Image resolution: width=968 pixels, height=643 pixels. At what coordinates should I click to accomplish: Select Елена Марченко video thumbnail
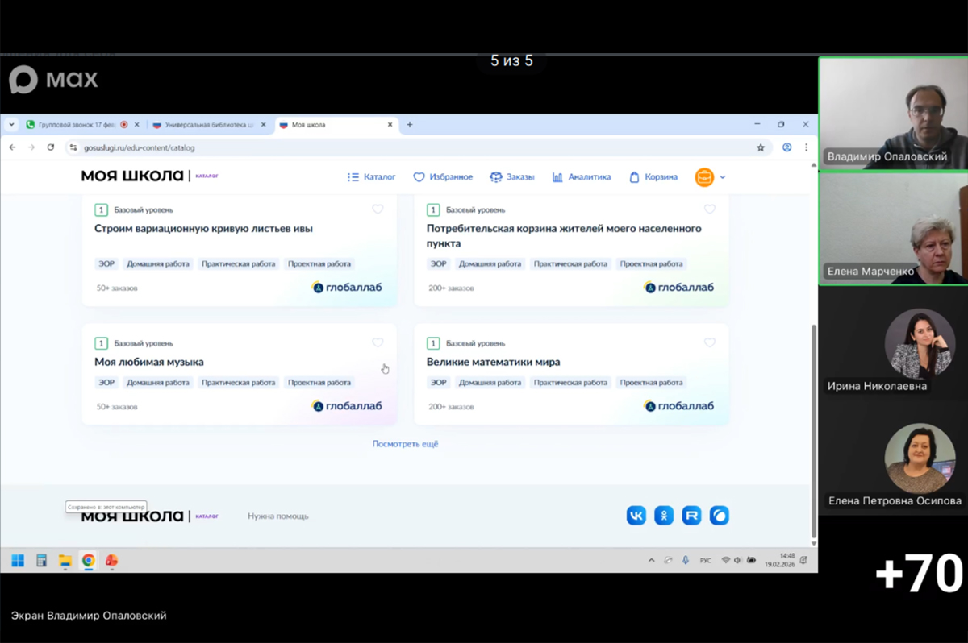click(x=893, y=229)
